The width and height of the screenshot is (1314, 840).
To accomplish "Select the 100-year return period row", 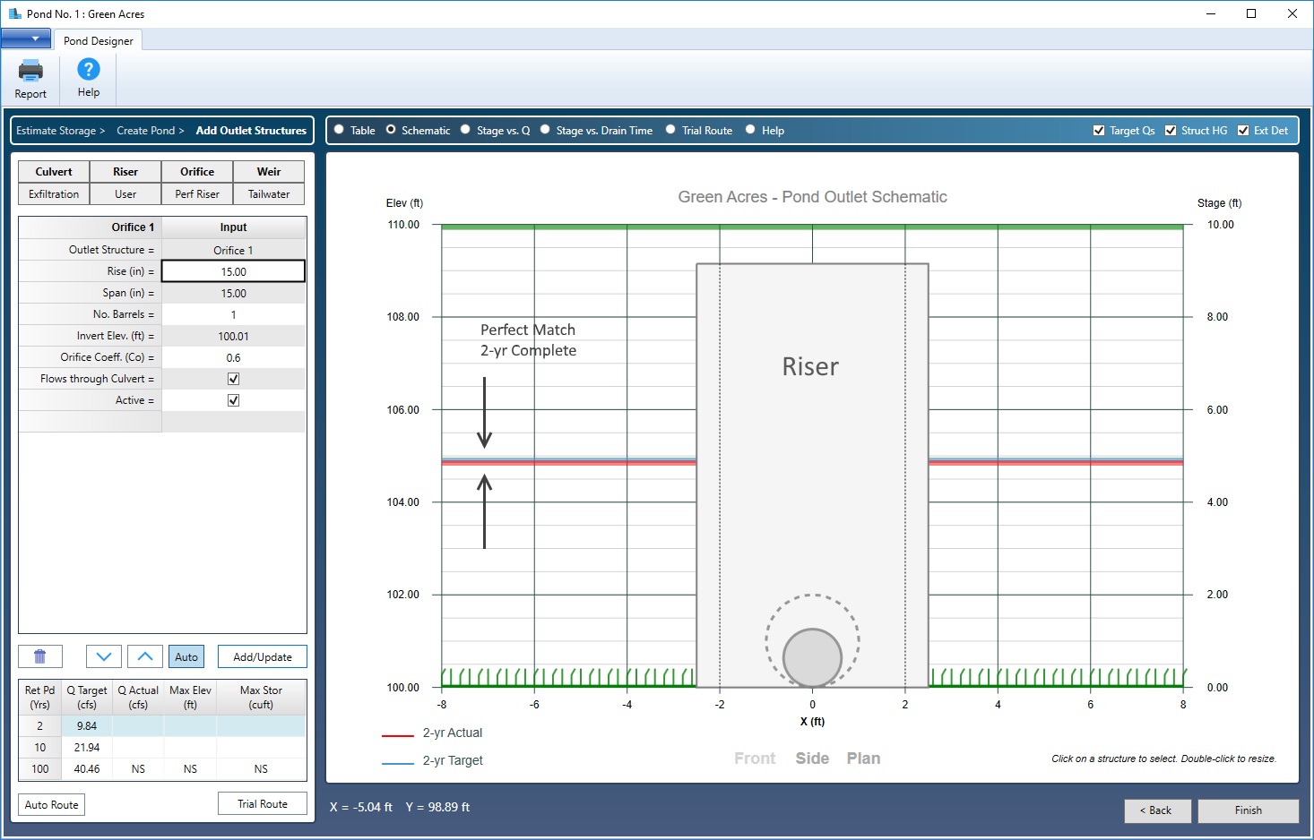I will click(x=162, y=769).
